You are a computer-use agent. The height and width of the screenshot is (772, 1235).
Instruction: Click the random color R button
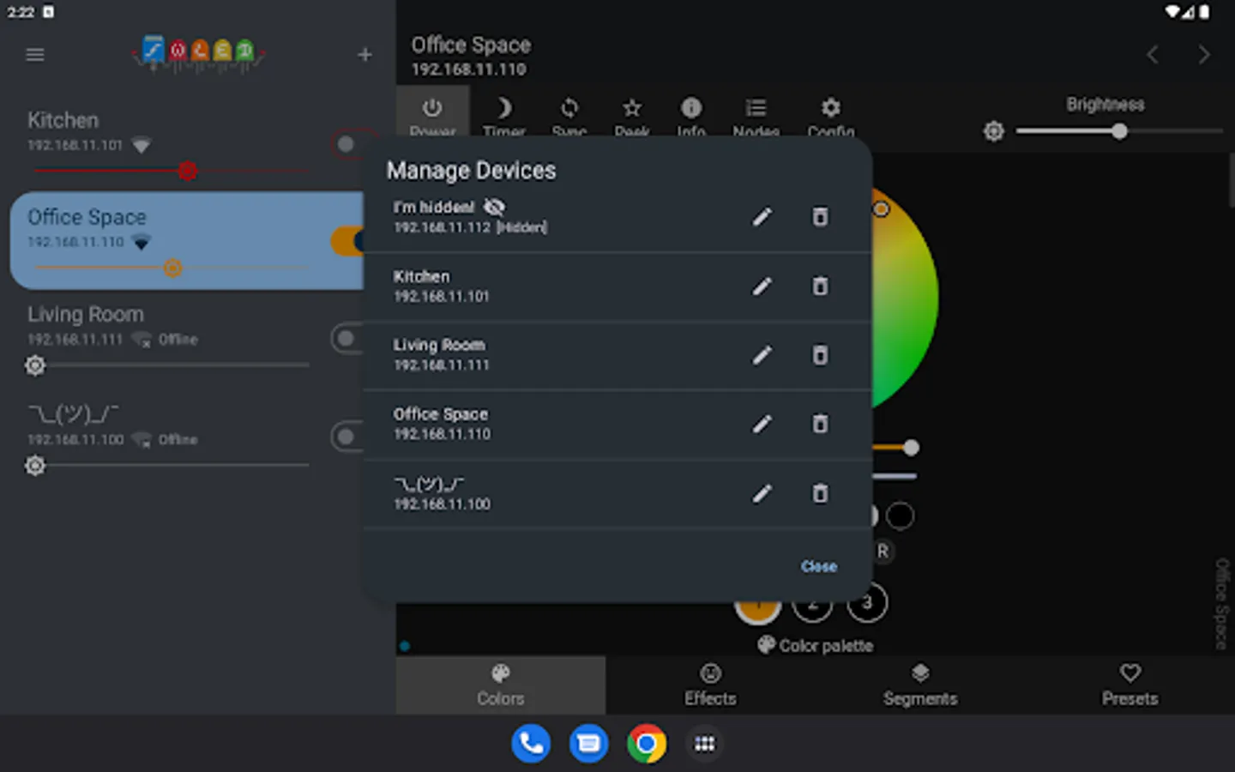tap(883, 552)
